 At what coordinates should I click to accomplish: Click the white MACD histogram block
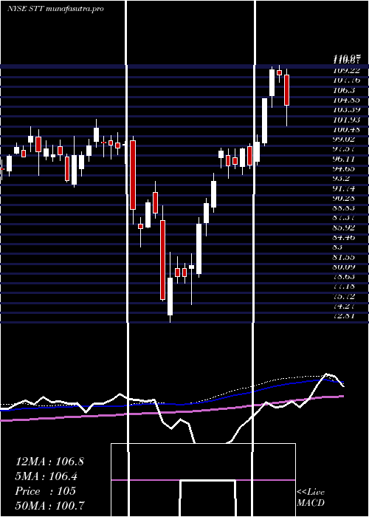(208, 499)
